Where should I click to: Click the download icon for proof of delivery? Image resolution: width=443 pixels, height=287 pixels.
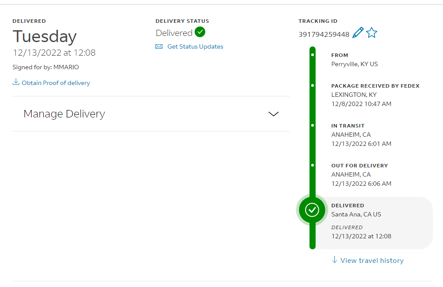pos(16,82)
